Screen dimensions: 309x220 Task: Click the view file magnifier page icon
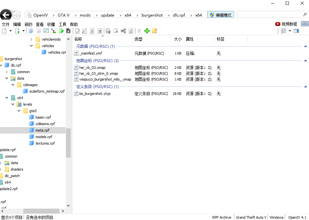click(84, 31)
